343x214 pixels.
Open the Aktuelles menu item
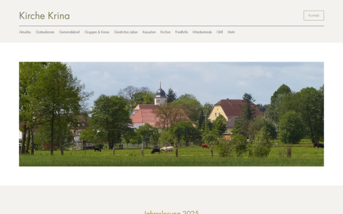[x=25, y=32]
